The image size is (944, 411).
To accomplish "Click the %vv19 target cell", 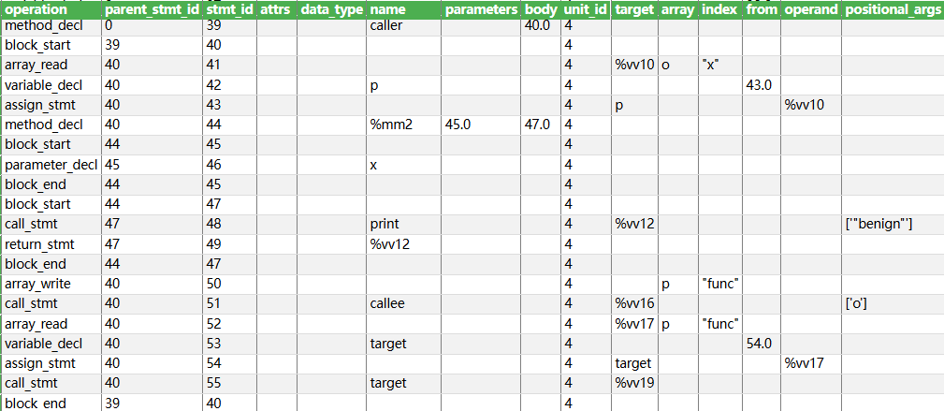I will click(635, 383).
